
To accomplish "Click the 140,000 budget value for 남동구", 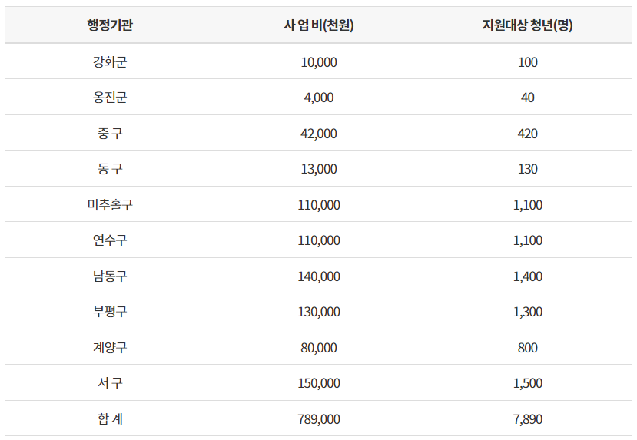I will tap(319, 276).
